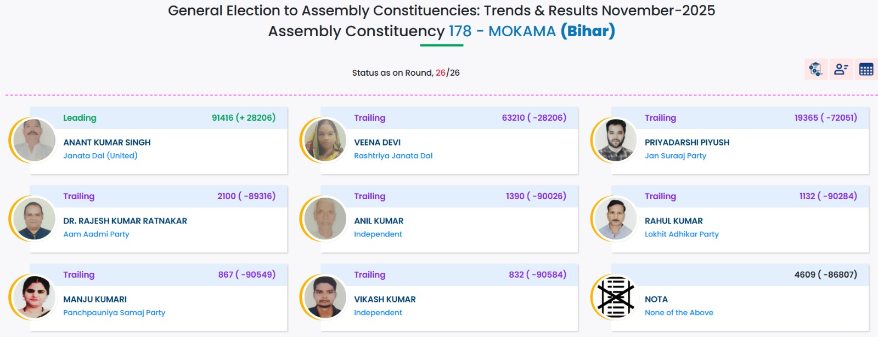878x337 pixels.
Task: Click the Leading status on Anant's card
Action: click(x=80, y=118)
